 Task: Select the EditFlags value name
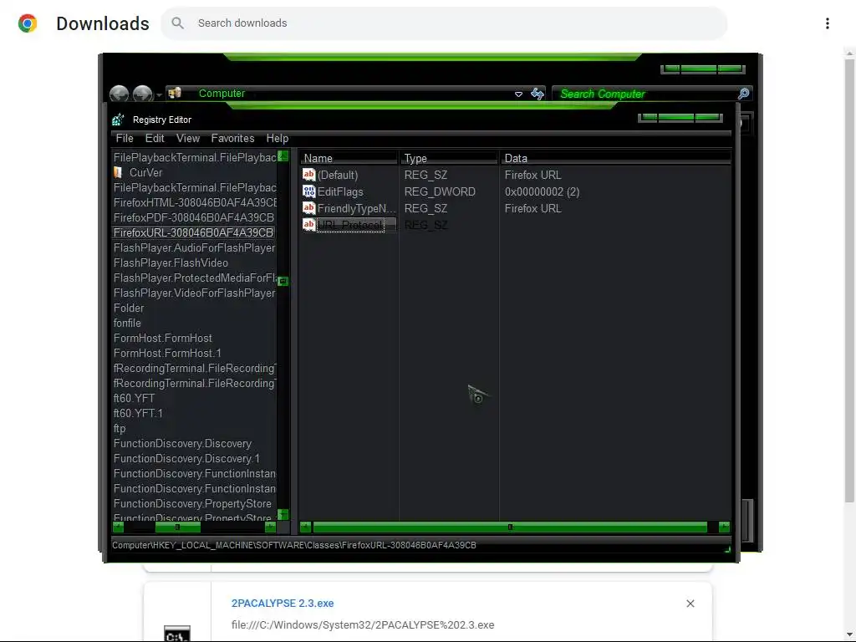pos(340,191)
